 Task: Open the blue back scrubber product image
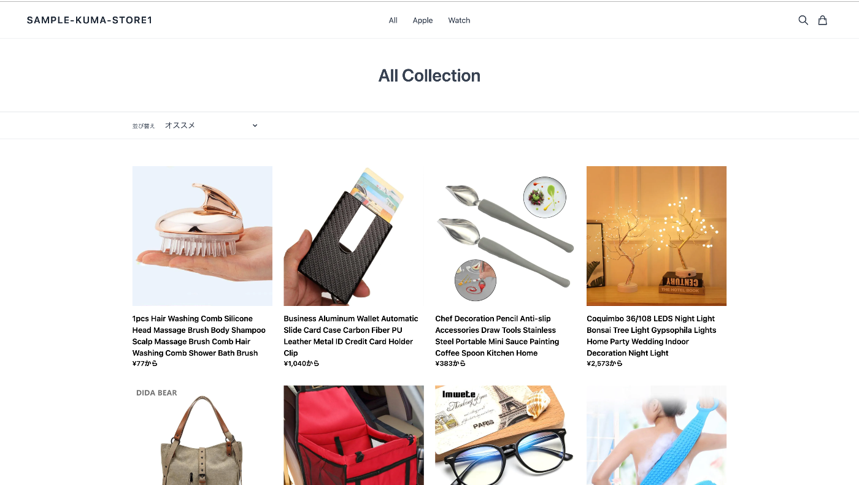pyautogui.click(x=657, y=435)
